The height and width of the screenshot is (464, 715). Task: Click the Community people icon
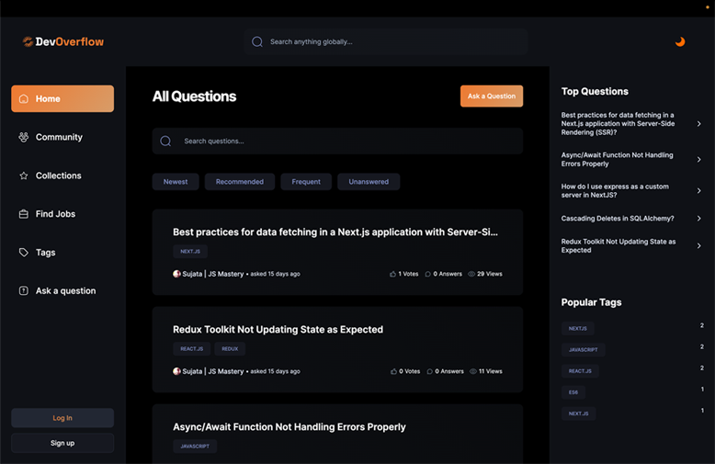24,137
